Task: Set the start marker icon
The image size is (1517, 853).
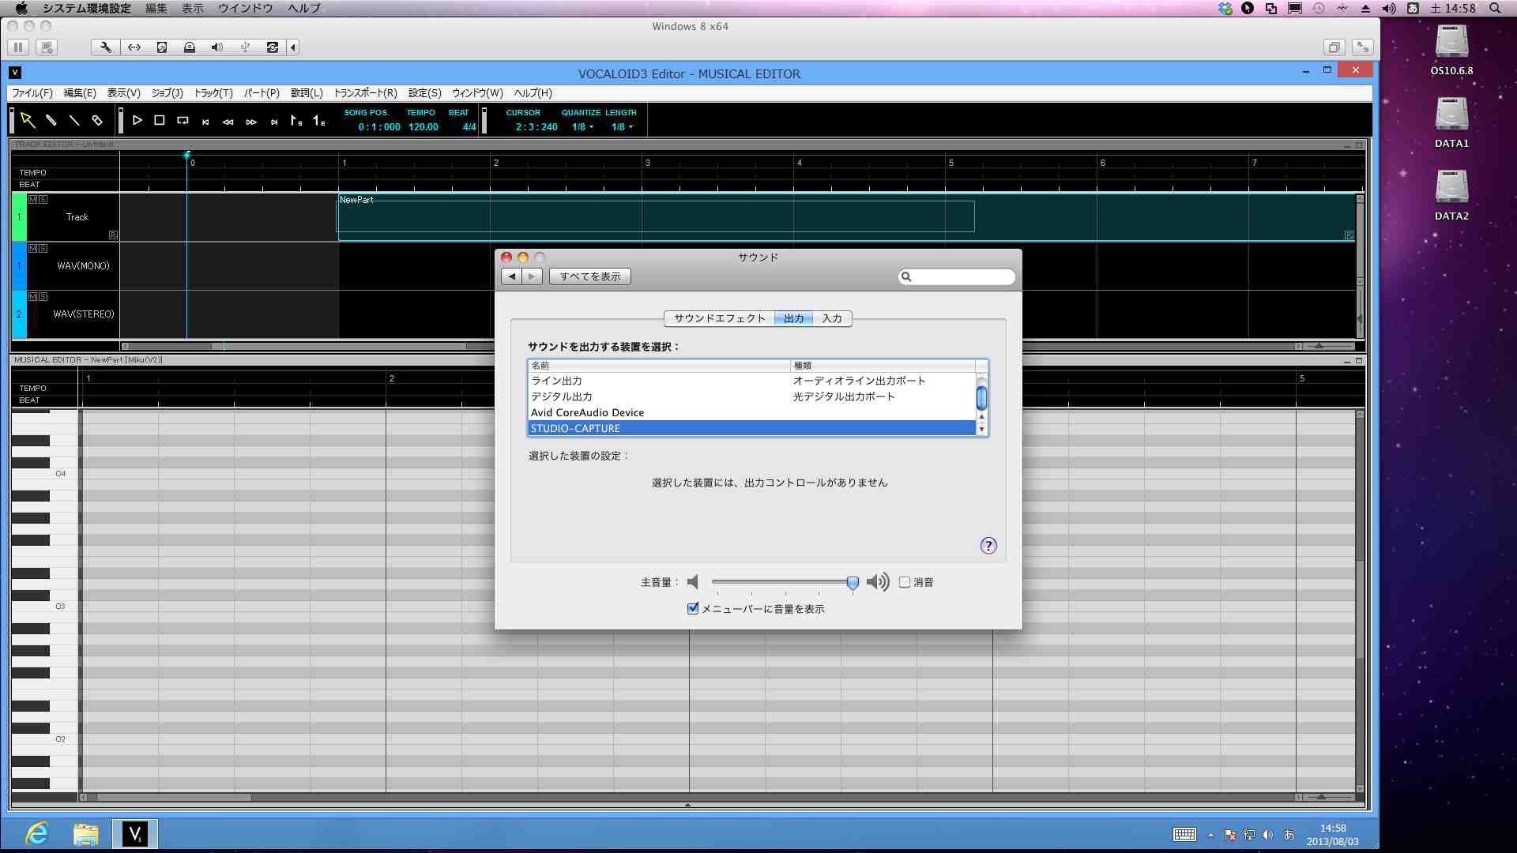Action: pos(296,121)
